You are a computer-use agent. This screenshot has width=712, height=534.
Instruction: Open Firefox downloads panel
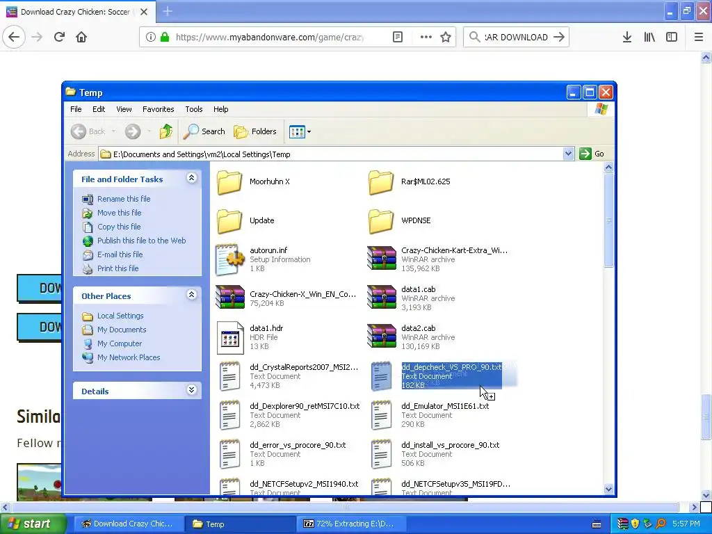pyautogui.click(x=626, y=38)
